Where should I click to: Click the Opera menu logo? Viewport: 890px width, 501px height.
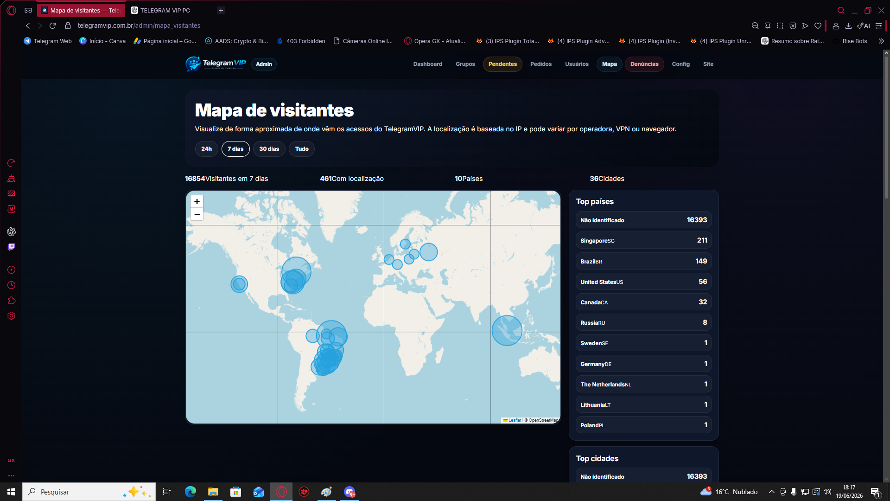pos(12,10)
